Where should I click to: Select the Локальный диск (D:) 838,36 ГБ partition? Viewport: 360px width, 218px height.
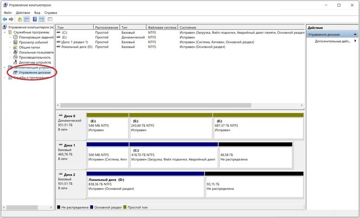146,185
